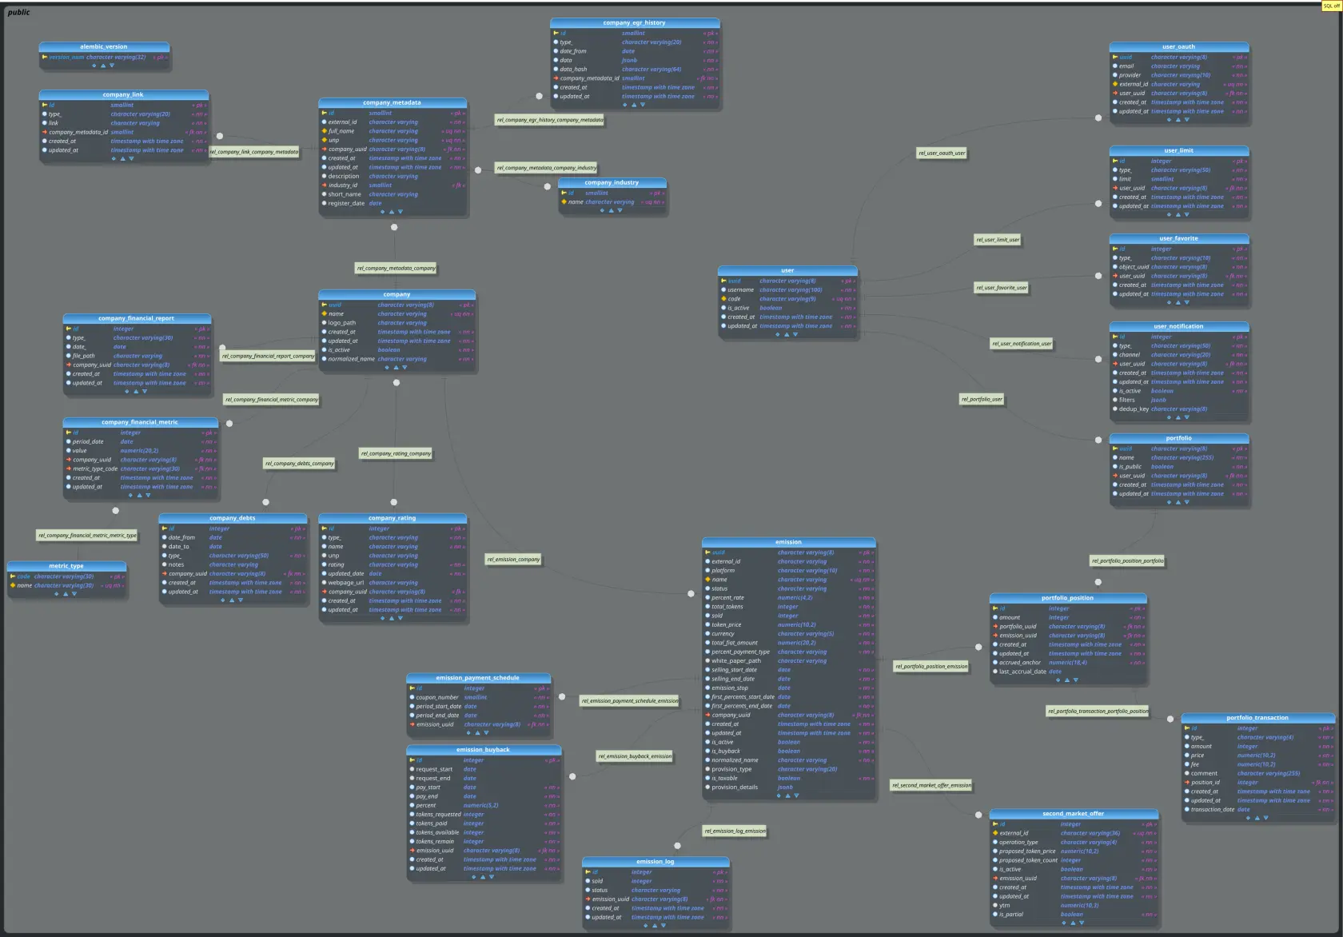1343x937 pixels.
Task: Click the foreign key arrow beside emission_uuid in portfolio_position
Action: 995,635
